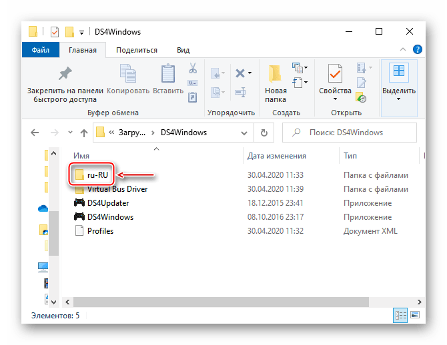The height and width of the screenshot is (345, 447).
Task: Expand Свойства dropdown arrow
Action: click(335, 99)
